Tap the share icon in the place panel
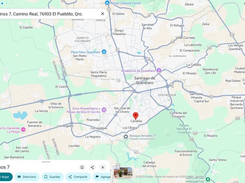Screen dimensions: 245x183 (92, 167)
